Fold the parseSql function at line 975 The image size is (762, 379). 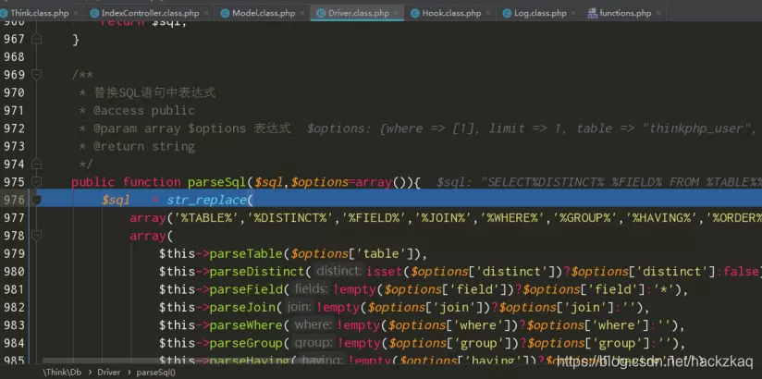point(36,182)
